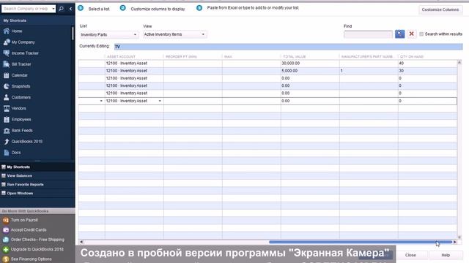
Task: Open Bank Feeds shortcut
Action: pos(22,130)
